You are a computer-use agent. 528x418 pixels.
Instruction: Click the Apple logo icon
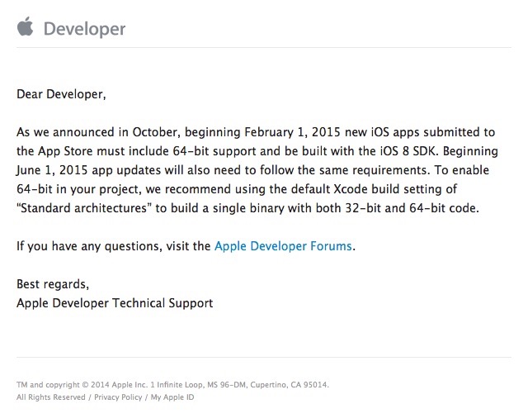pos(26,26)
